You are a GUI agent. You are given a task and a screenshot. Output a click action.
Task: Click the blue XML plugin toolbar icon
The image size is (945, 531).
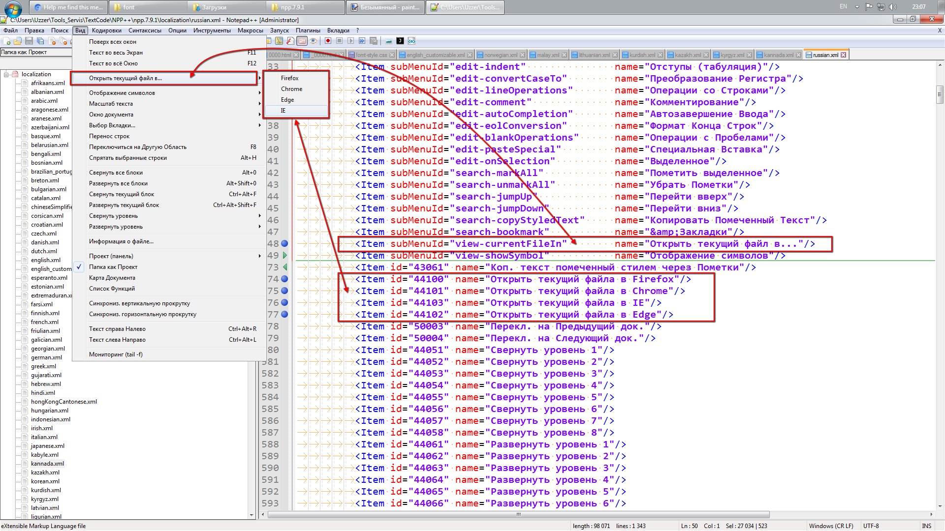[x=411, y=41]
